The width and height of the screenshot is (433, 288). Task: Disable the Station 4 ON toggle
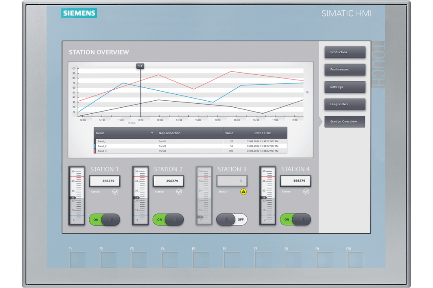point(295,220)
